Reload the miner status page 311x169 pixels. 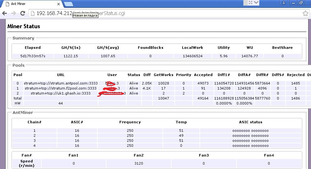[23, 13]
